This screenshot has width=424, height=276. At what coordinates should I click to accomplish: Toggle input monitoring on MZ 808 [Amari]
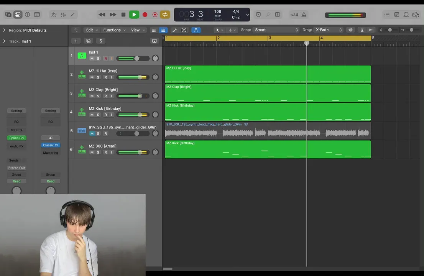click(x=112, y=152)
